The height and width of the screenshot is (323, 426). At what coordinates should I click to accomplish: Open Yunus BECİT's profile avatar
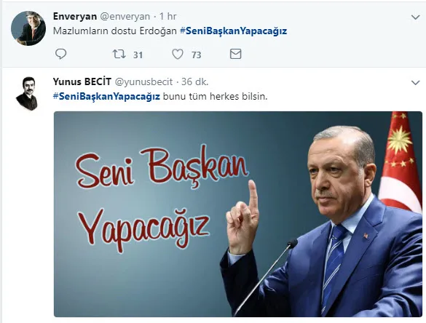27,94
